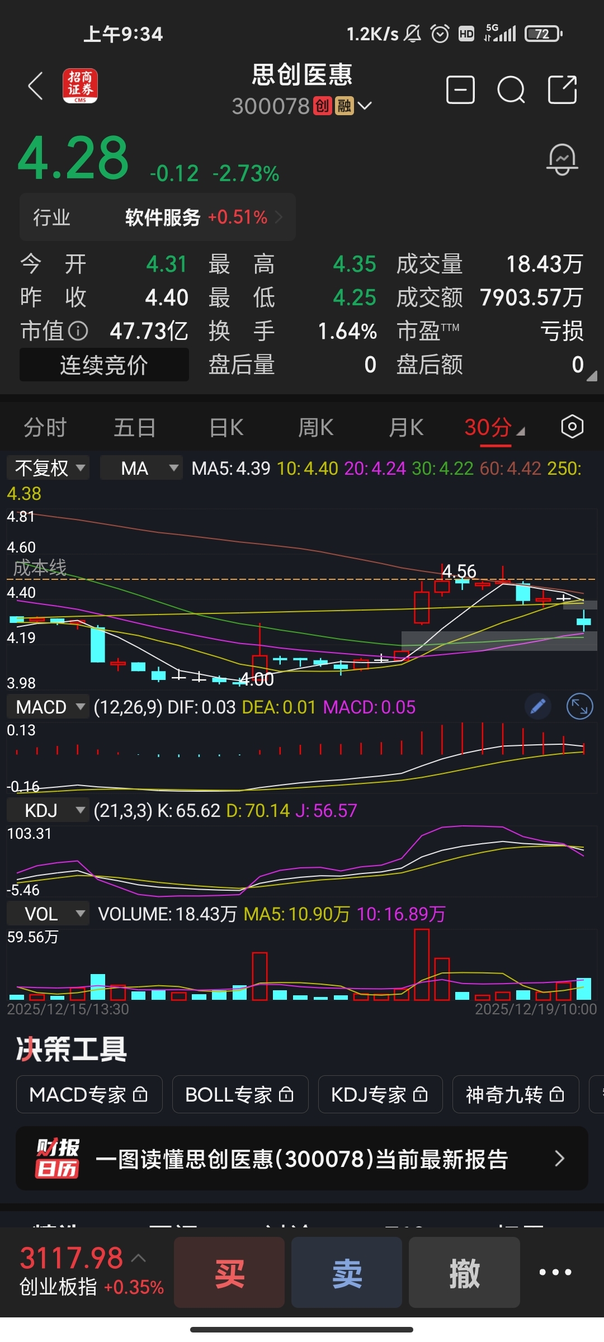Tap the 融 margin badge
This screenshot has height=1342, width=604.
tap(344, 106)
